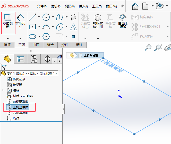Select 右视基准面 plane
Screen dimensions: 171x144
(18, 113)
